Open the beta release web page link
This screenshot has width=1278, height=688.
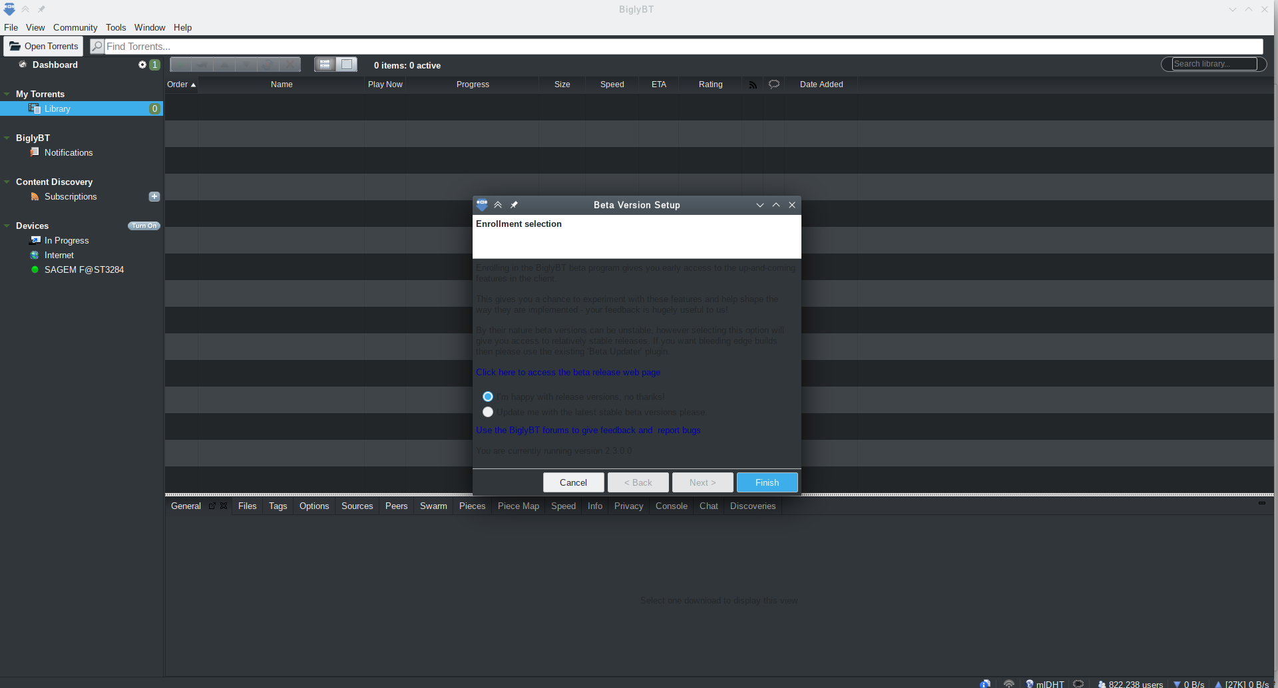(568, 373)
